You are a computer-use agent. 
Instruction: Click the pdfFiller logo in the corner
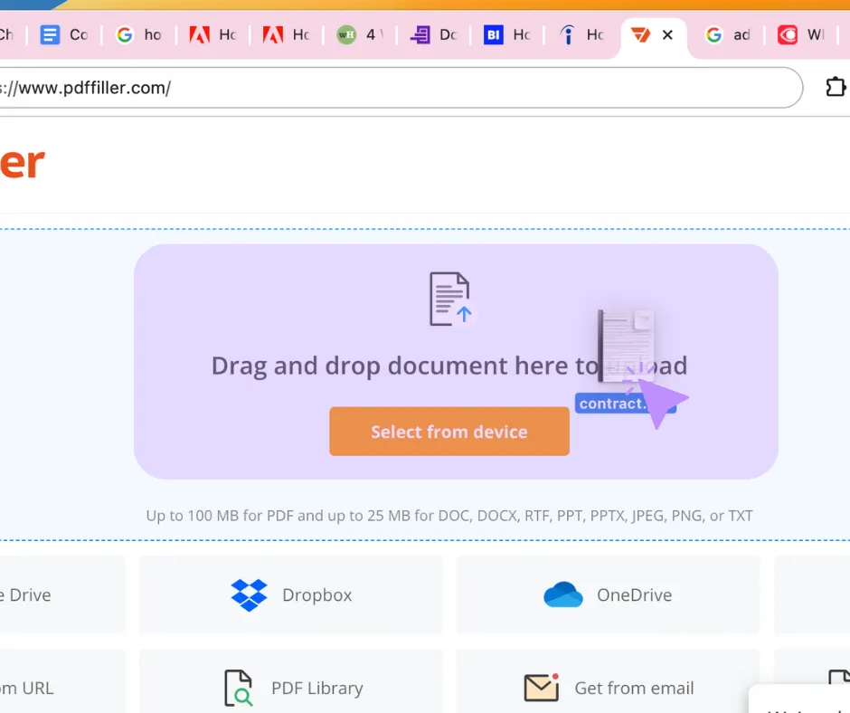[23, 163]
